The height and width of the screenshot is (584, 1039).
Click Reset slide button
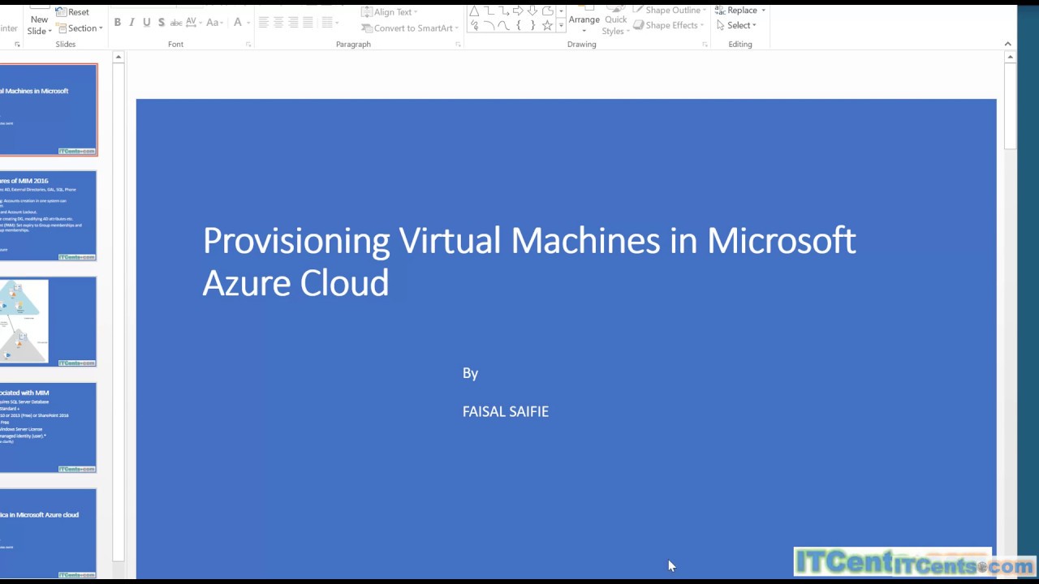[x=73, y=11]
